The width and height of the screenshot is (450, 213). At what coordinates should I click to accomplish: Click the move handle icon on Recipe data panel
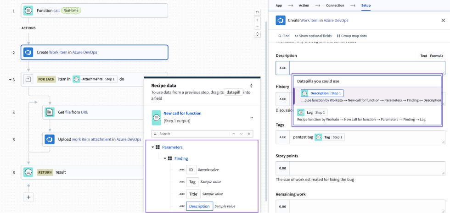click(x=252, y=86)
